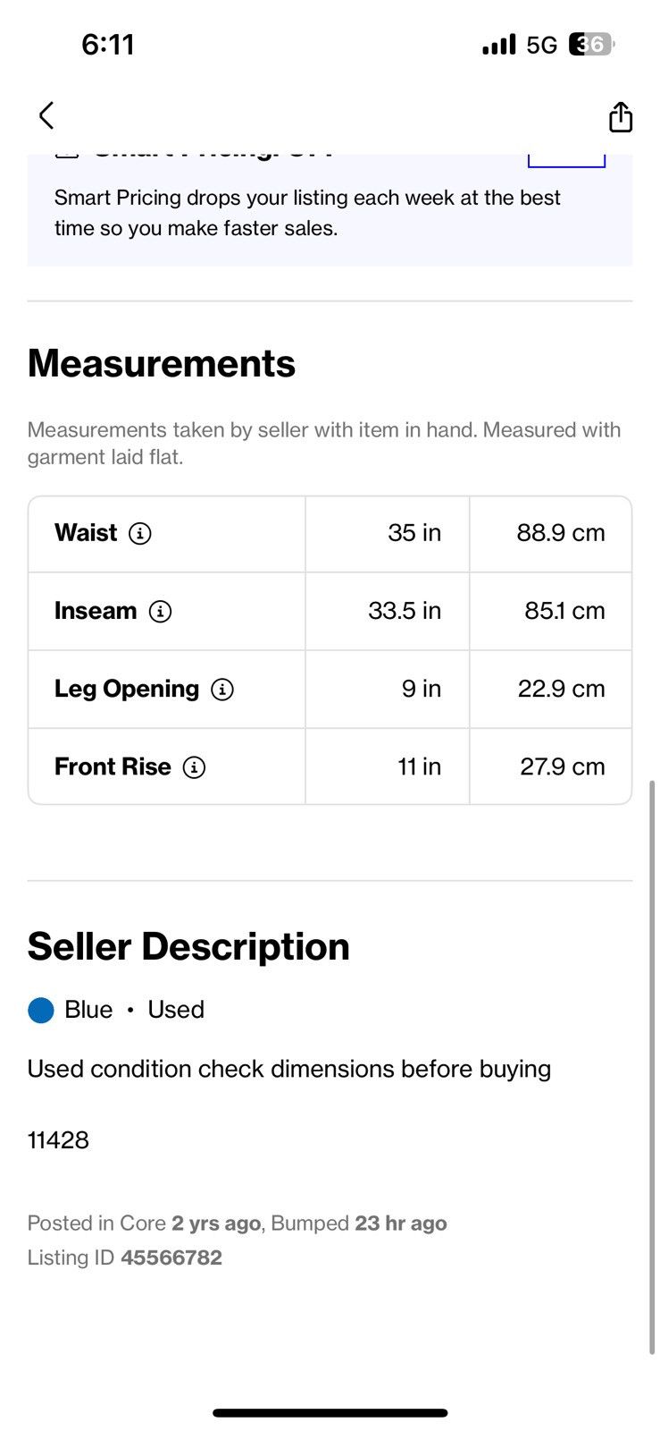Tap the Front Rise 27.9 cm cell

tap(551, 767)
